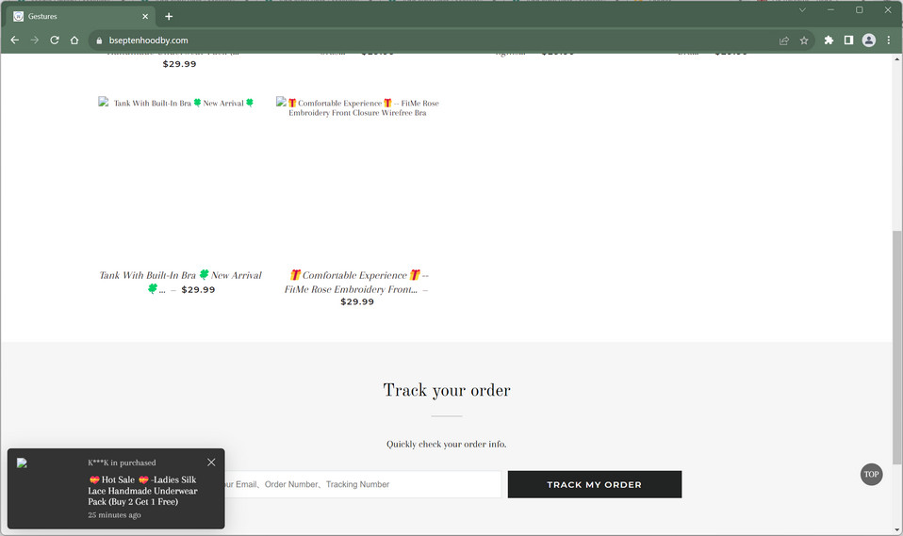Open the browser home page
The image size is (903, 536).
(x=74, y=41)
